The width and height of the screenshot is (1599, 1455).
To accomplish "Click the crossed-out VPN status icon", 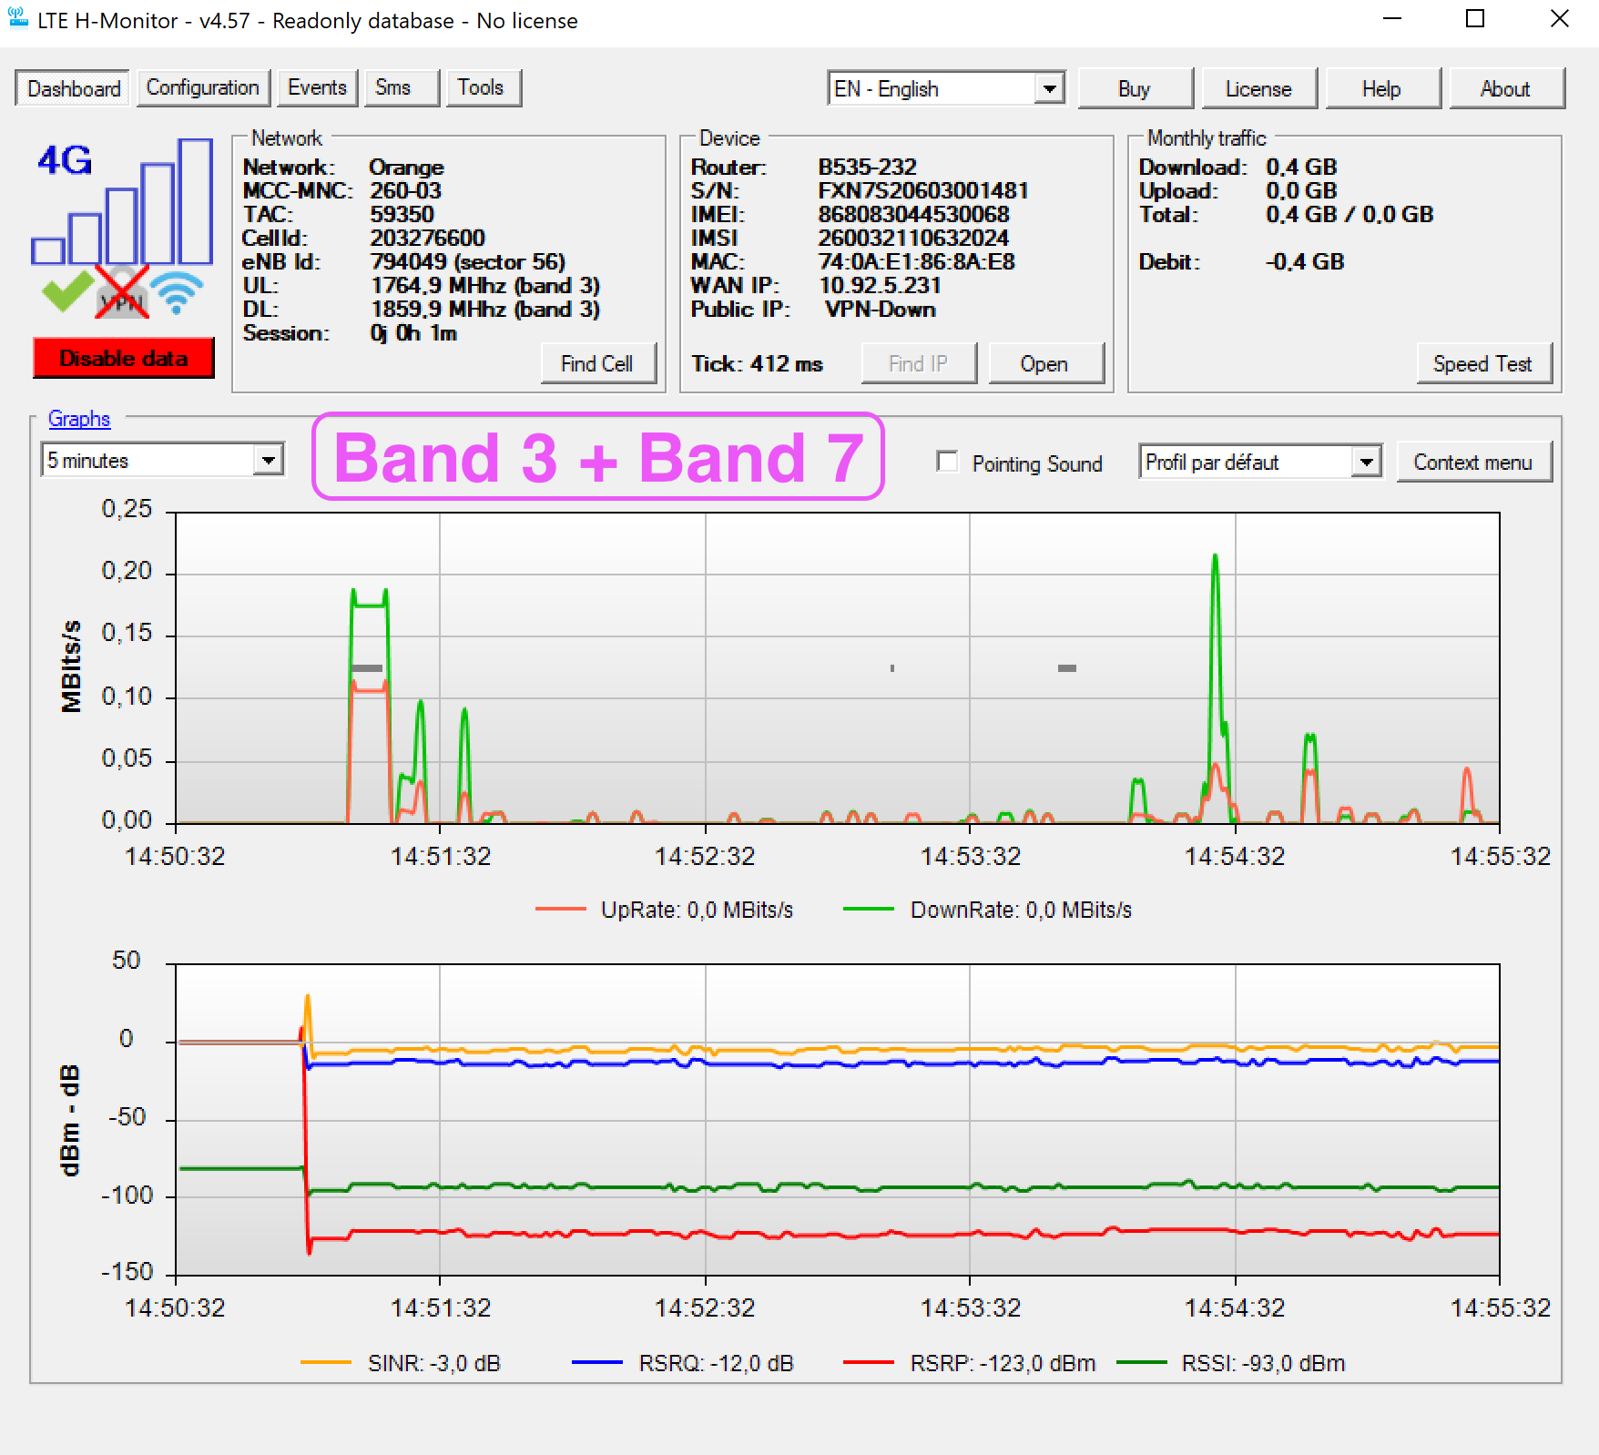I will pos(122,292).
